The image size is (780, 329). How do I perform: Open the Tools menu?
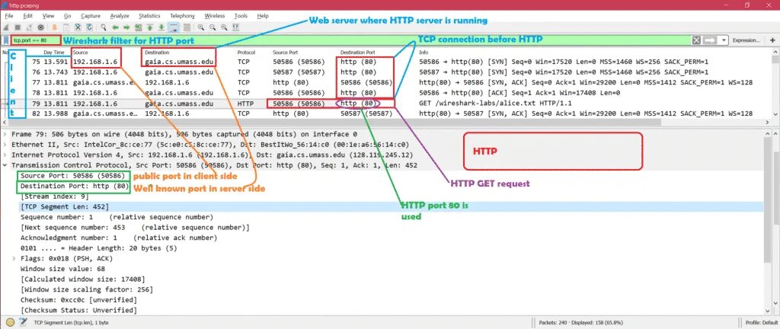pyautogui.click(x=241, y=16)
